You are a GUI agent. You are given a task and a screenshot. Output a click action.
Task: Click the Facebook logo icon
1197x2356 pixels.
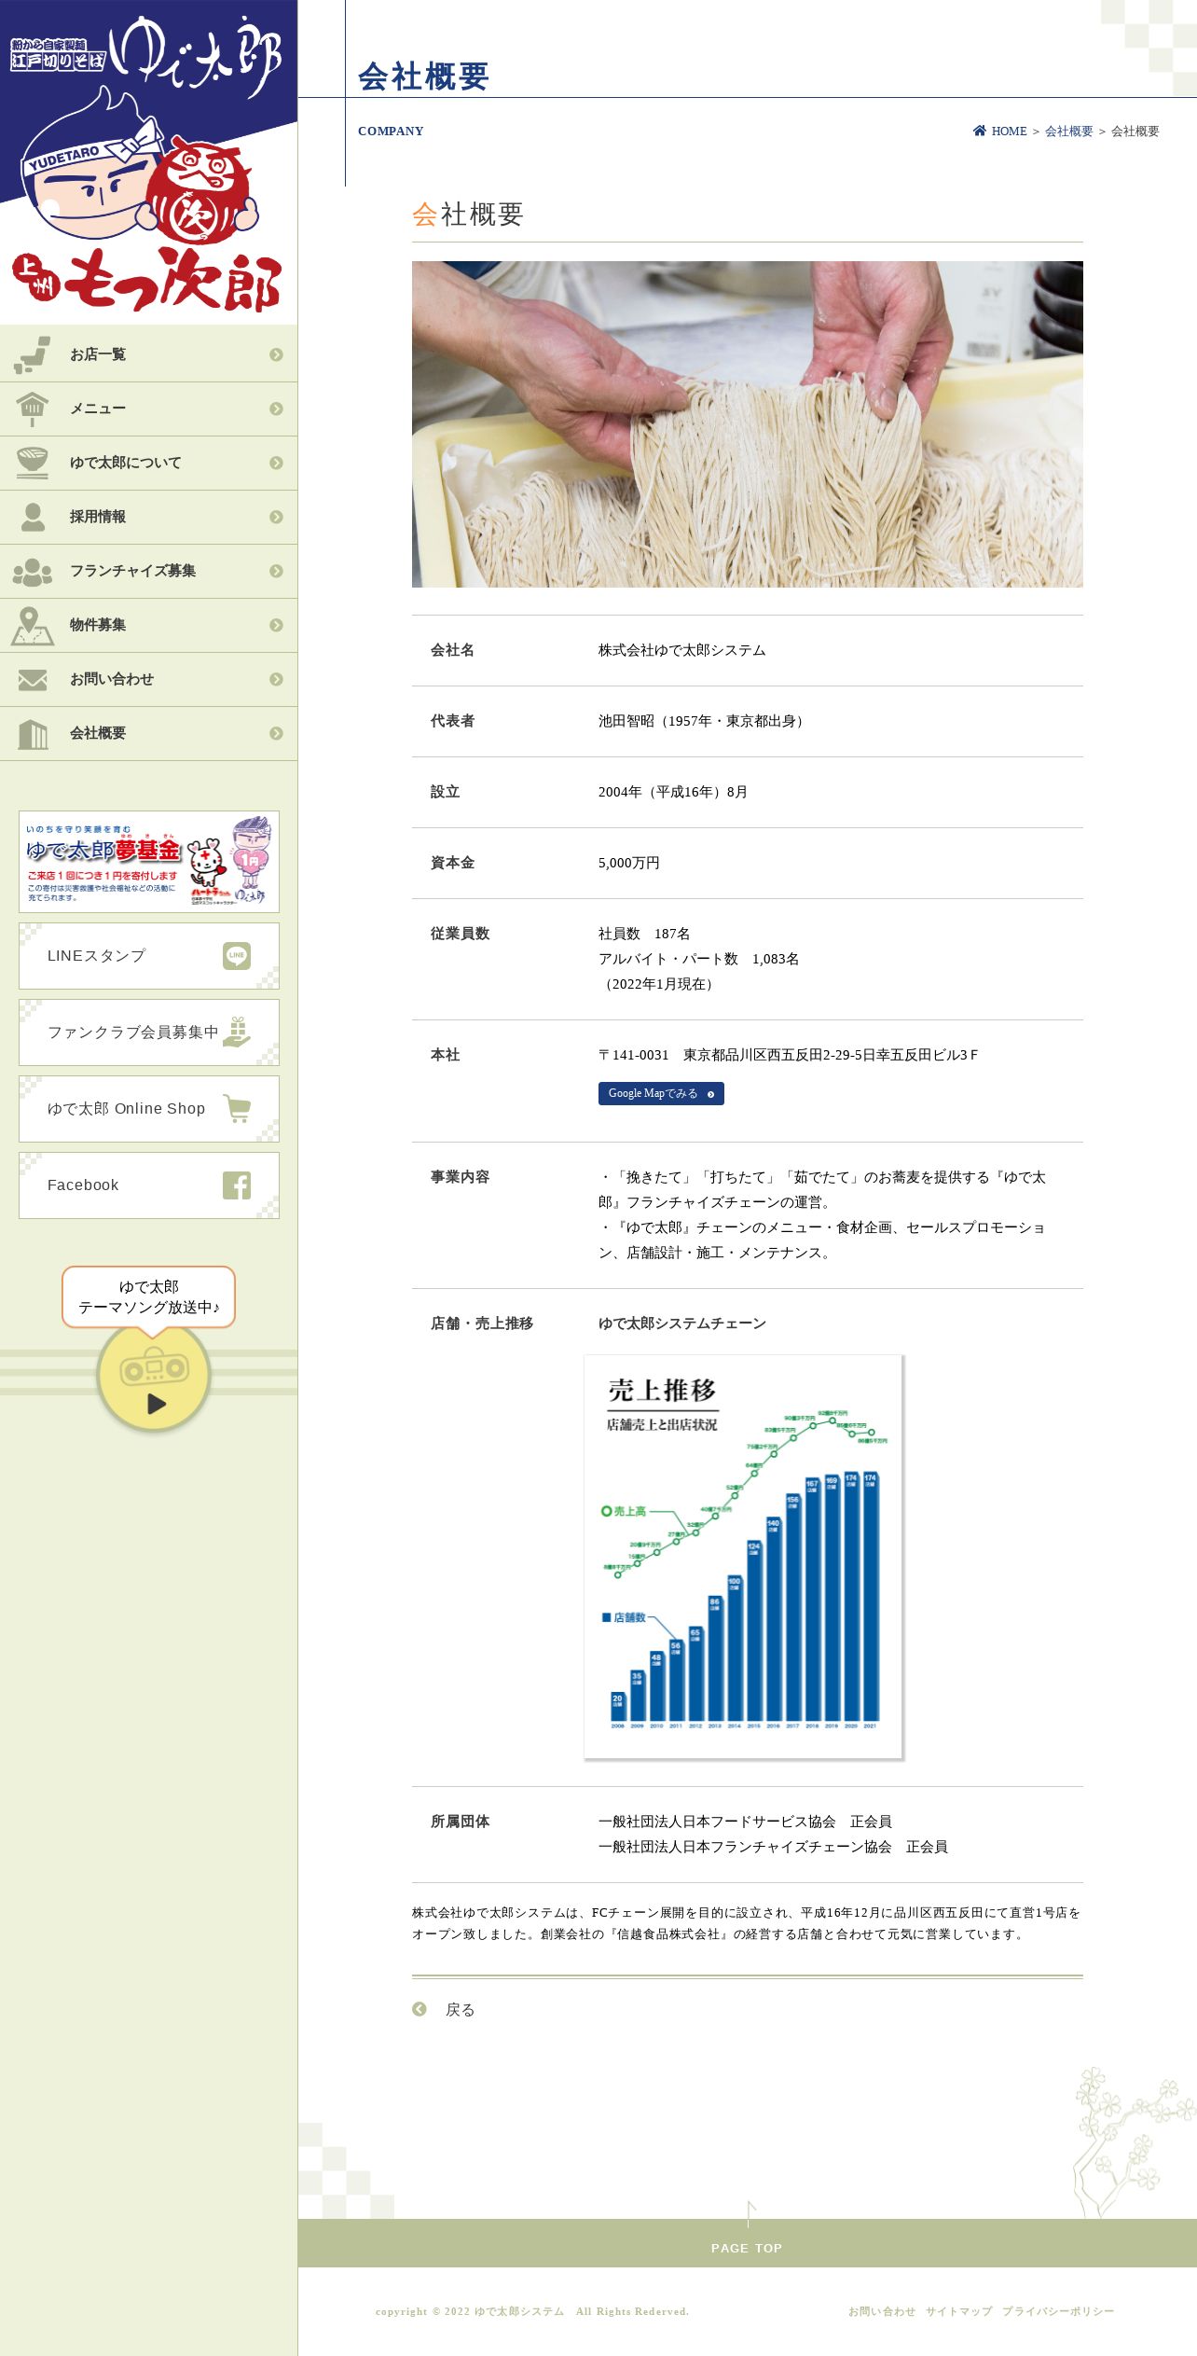tap(237, 1185)
